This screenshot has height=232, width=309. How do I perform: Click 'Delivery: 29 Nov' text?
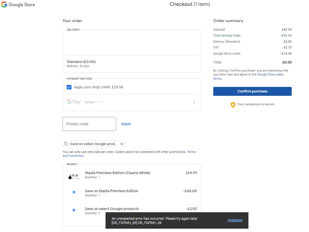78,66
